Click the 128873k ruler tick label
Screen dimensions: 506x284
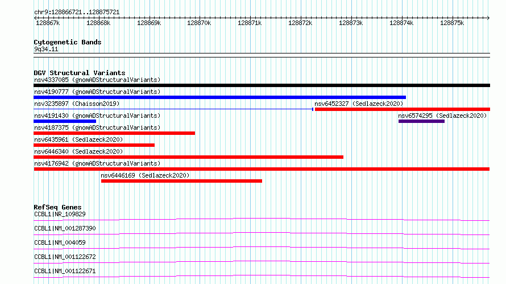(351, 23)
